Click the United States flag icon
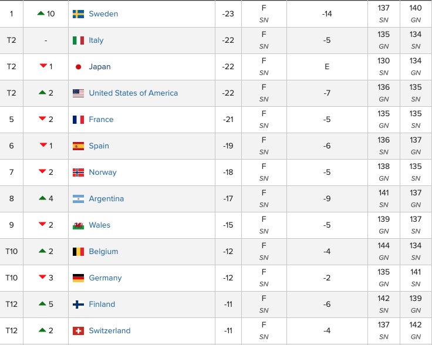The image size is (432, 345). (x=78, y=93)
